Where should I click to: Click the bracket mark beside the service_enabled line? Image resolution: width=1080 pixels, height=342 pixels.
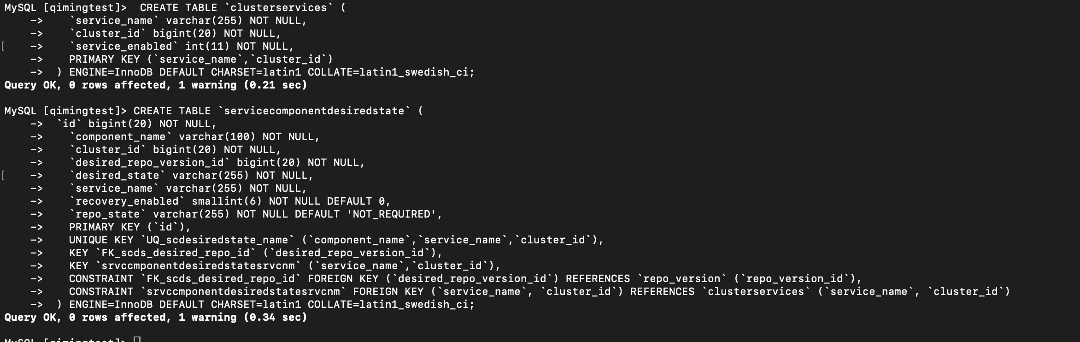(x=3, y=47)
